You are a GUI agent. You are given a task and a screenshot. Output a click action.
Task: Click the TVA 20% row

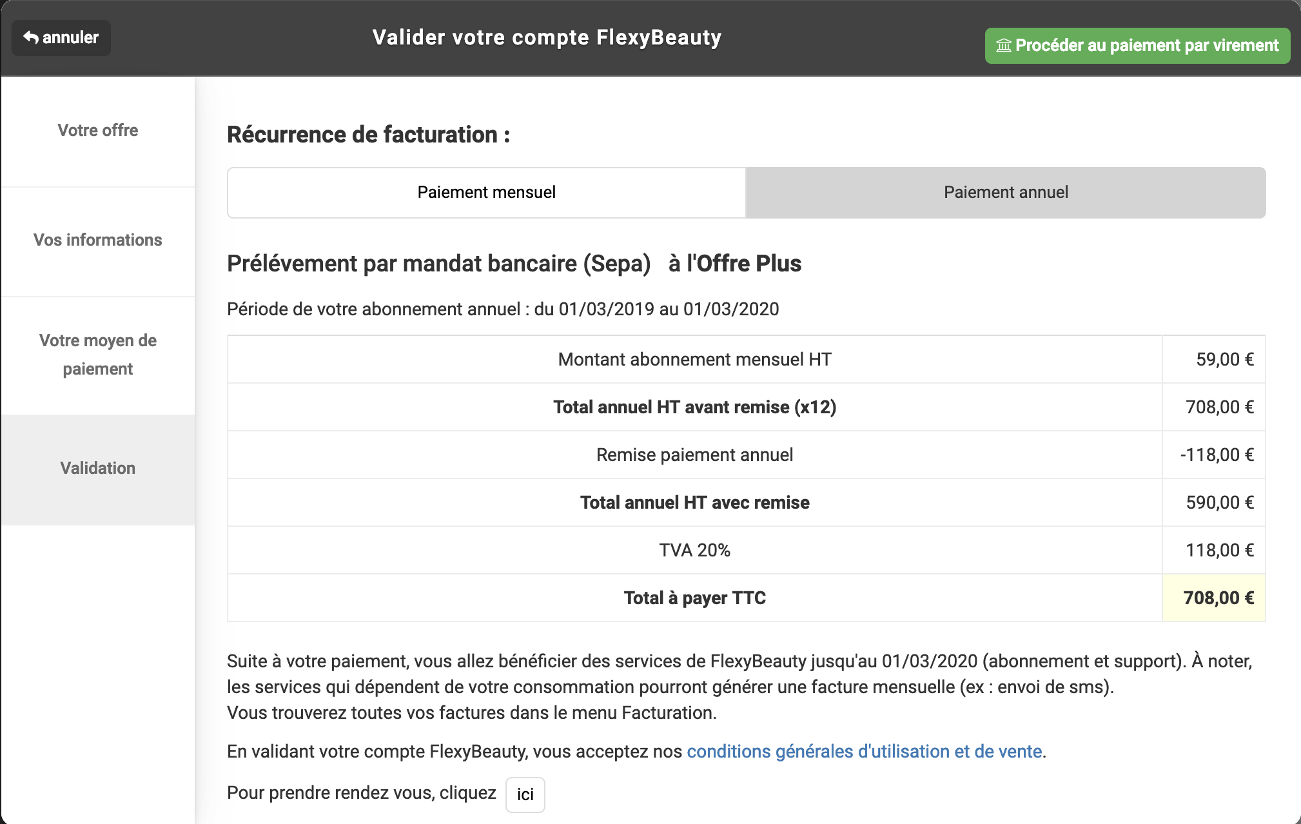click(x=746, y=550)
